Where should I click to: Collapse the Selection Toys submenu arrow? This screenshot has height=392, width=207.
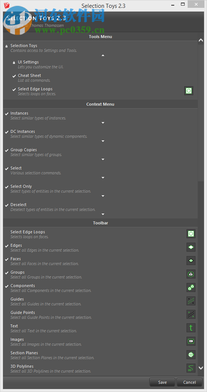coord(103,55)
